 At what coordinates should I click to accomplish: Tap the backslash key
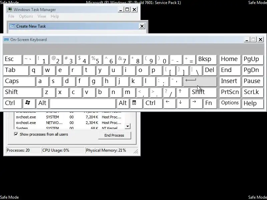point(196,71)
